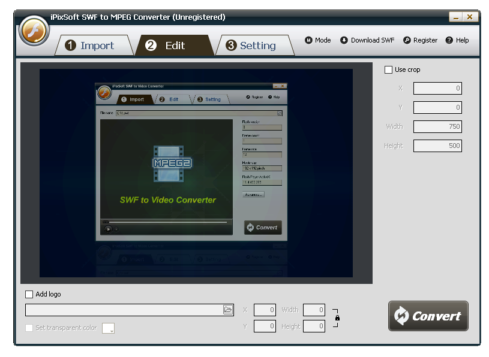Image resolution: width=489 pixels, height=357 pixels.
Task: Check the Add logo checkbox
Action: 29,294
